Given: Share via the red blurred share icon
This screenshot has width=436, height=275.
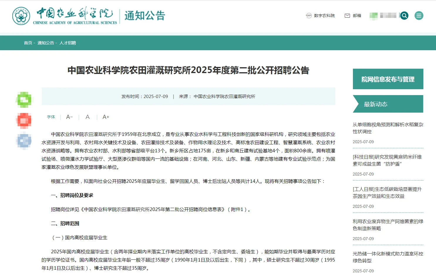Looking at the screenshot, I should [24, 121].
